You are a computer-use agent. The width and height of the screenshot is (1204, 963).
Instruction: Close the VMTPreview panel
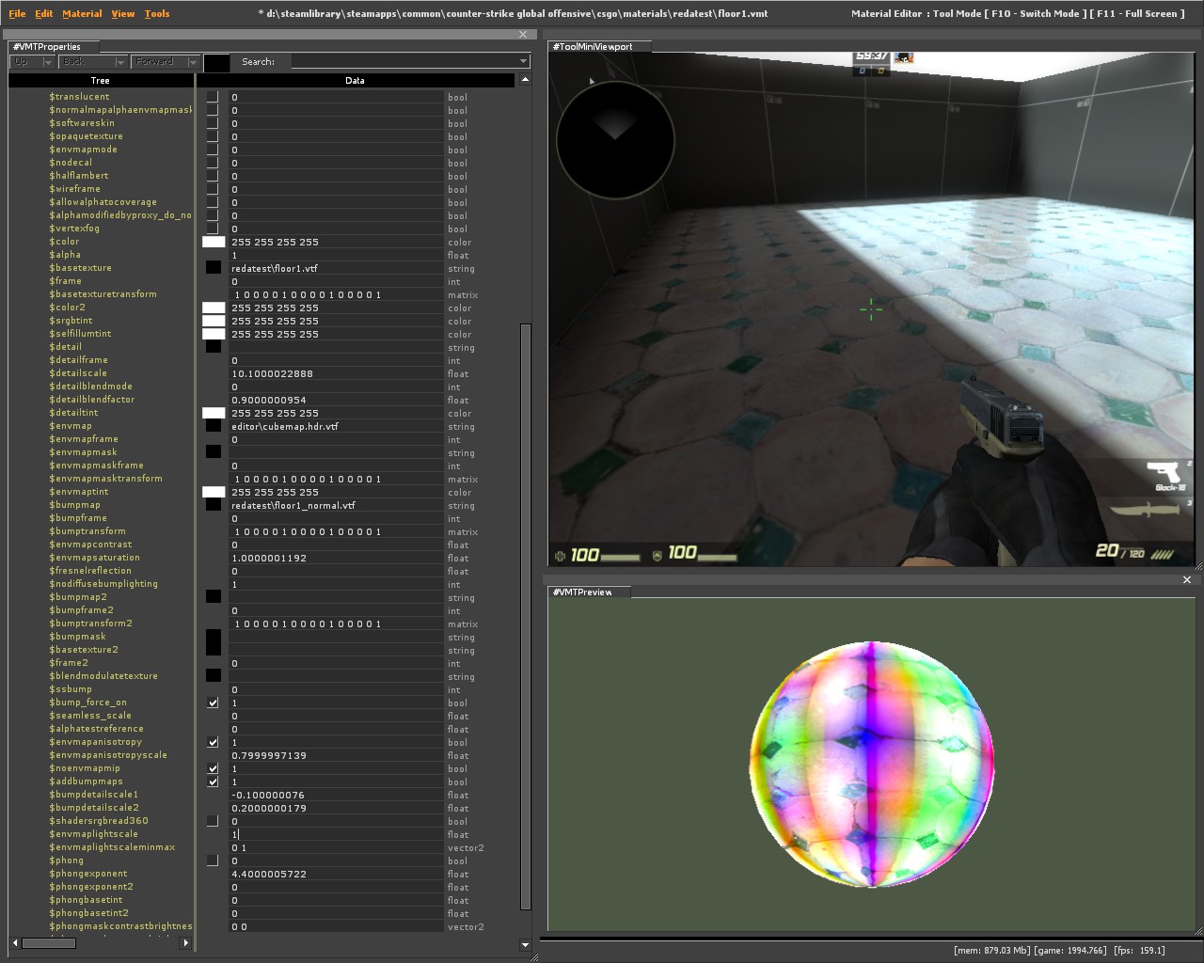[1187, 580]
